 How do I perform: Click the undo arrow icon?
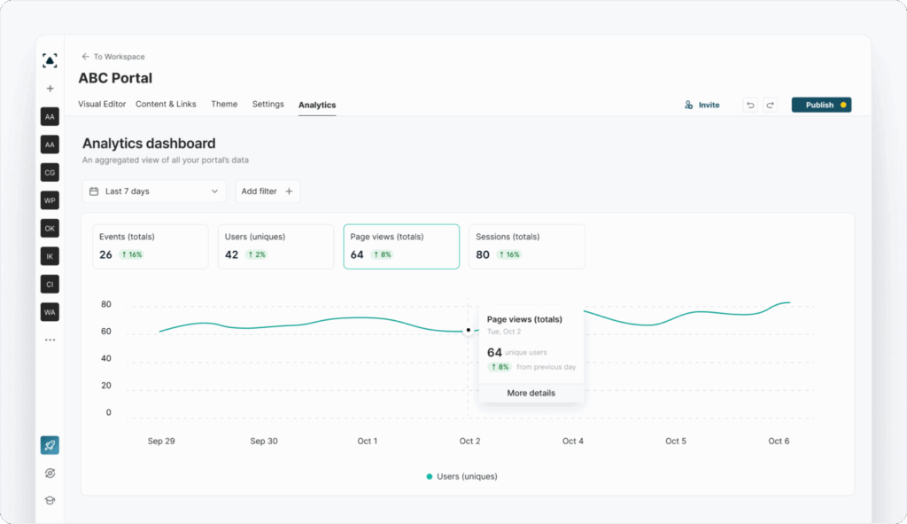(x=750, y=105)
